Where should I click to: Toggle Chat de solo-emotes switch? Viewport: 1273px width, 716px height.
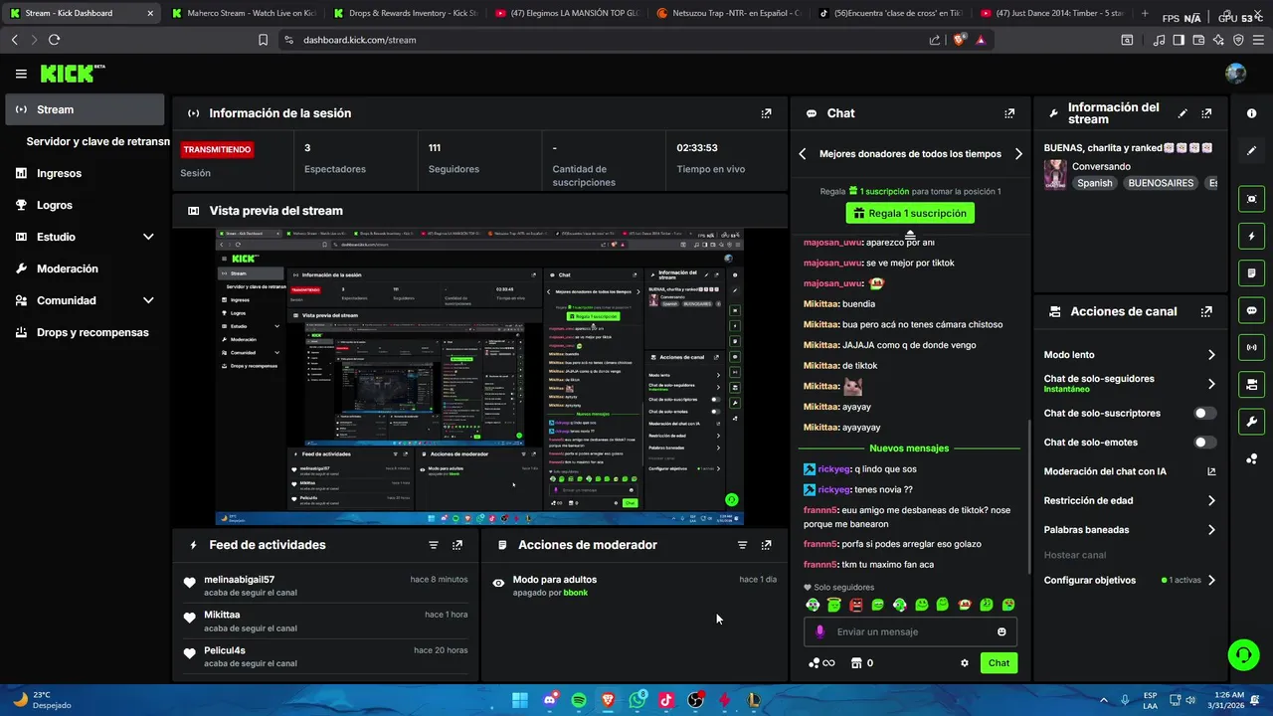(x=1204, y=443)
